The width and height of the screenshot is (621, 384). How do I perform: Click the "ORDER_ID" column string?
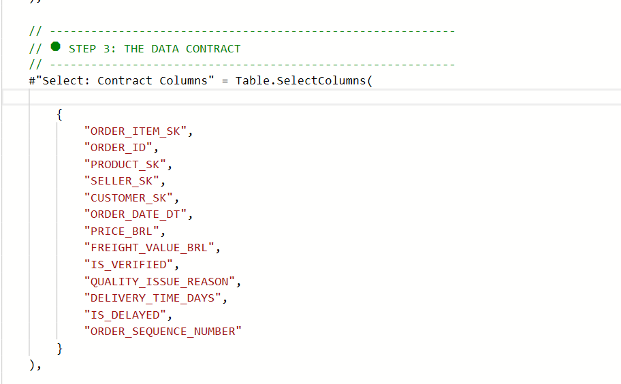tap(120, 148)
